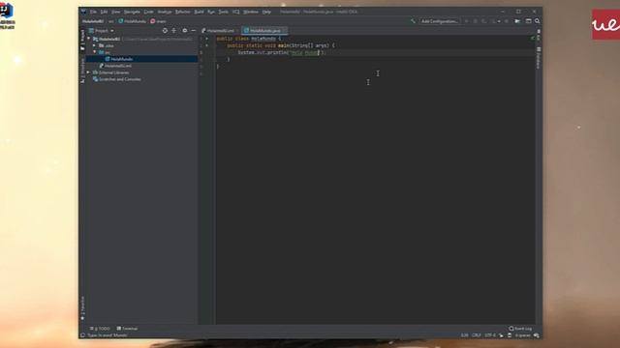Click Expand/Collapse All icon in Project panel
This screenshot has height=348, width=620.
click(174, 31)
